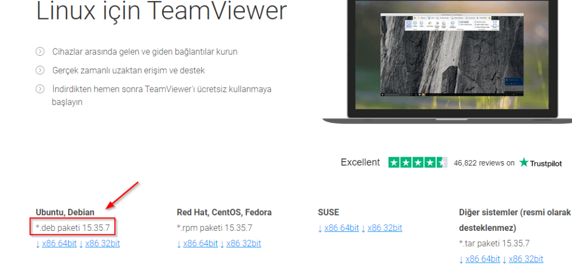Click the 'Linux için TeamViewer' heading
Image resolution: width=572 pixels, height=271 pixels.
click(161, 11)
